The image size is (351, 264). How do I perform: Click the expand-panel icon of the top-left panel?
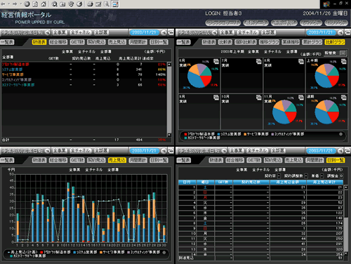tap(171, 32)
